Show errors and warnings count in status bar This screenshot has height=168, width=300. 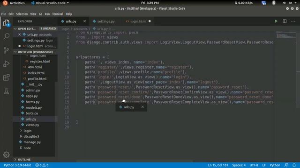[42, 165]
